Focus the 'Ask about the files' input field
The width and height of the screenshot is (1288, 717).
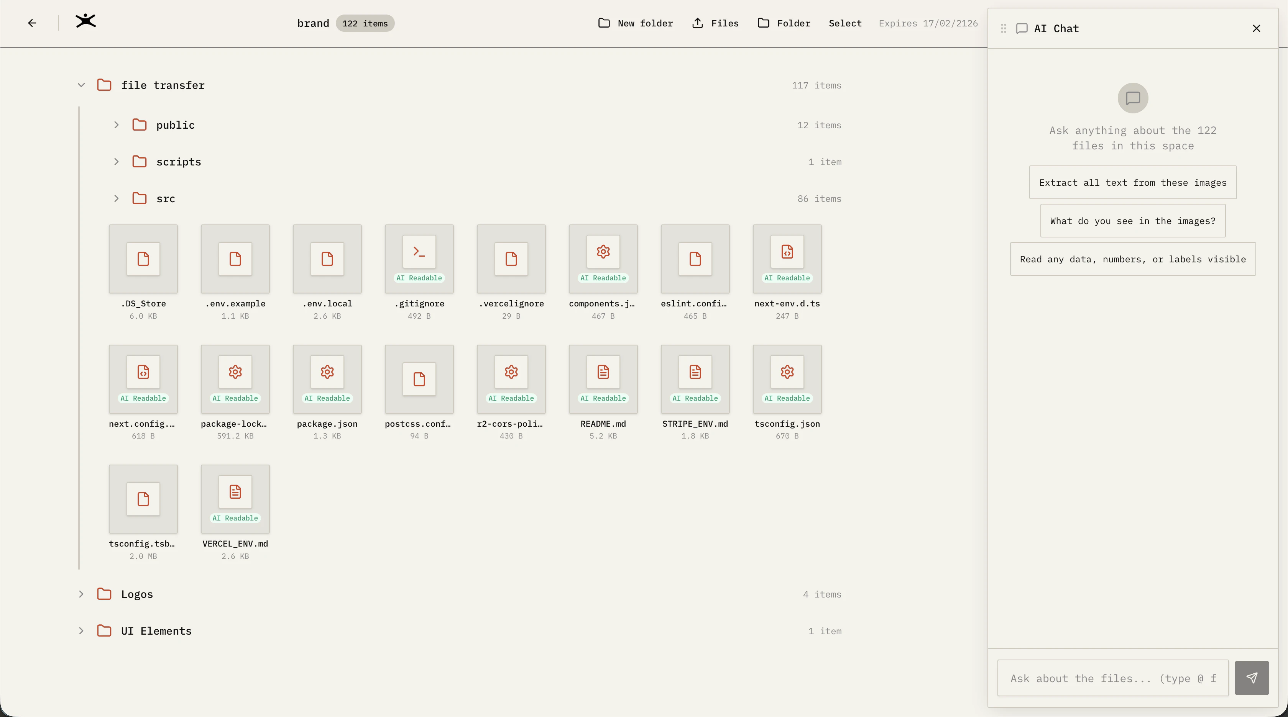(1112, 678)
